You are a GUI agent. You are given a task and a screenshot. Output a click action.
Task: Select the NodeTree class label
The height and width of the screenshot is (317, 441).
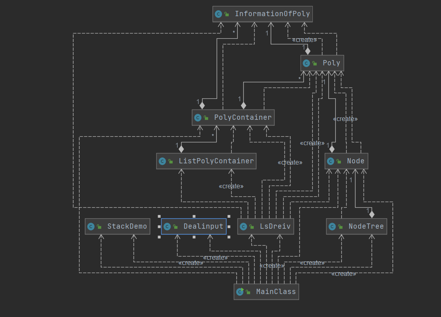366,226
